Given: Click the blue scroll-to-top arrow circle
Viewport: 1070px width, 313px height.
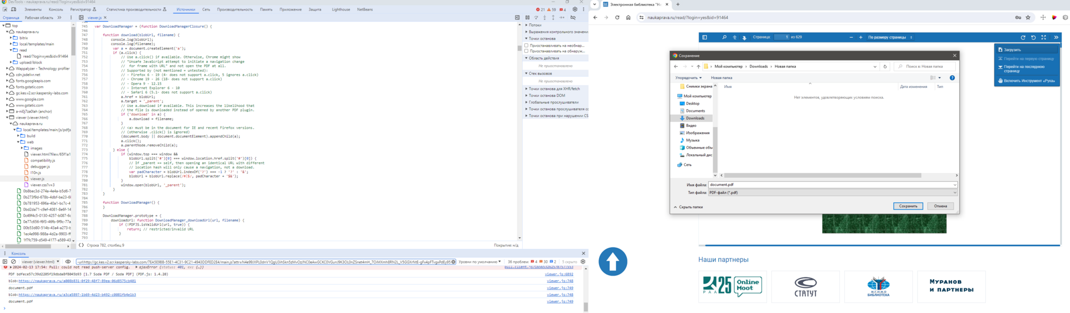Looking at the screenshot, I should point(613,261).
